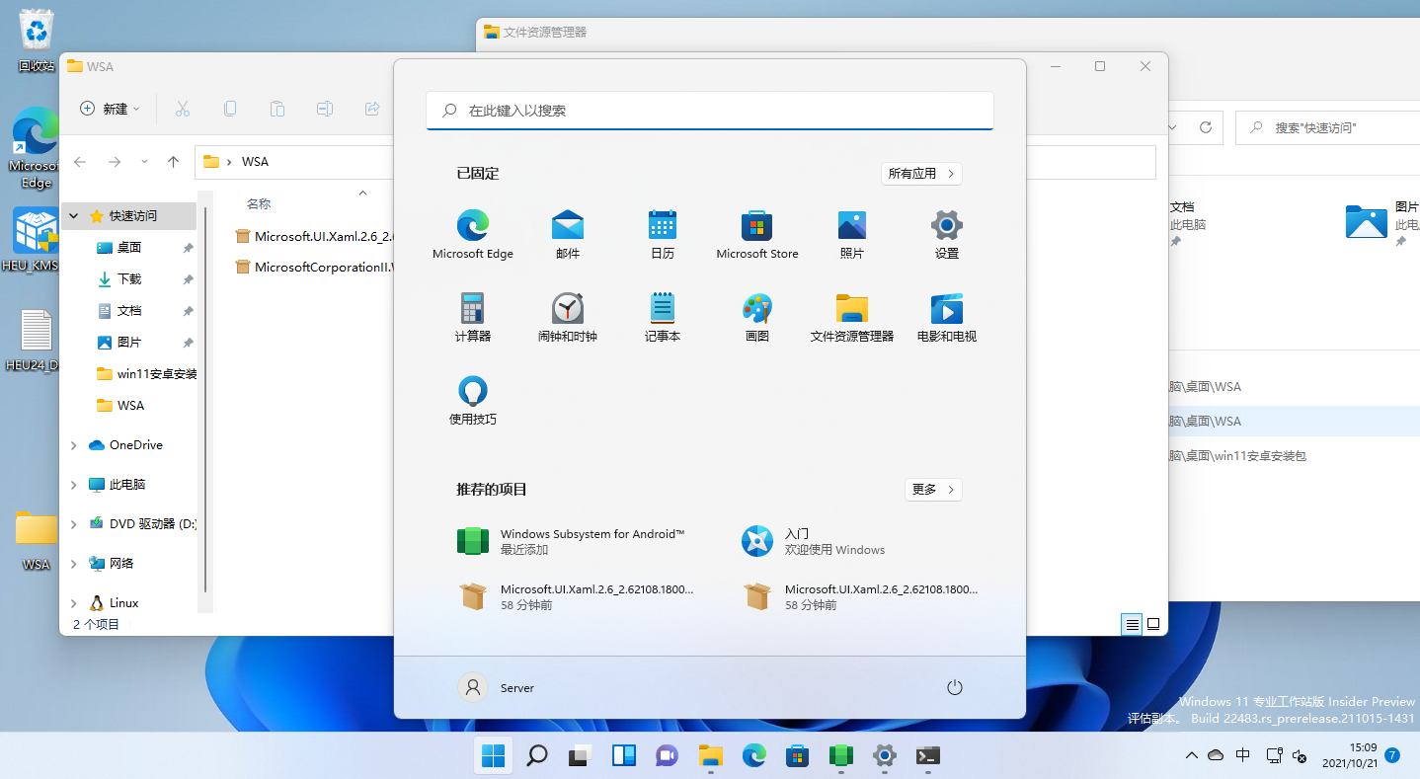
Task: Launch the pinned 画图 paint app
Action: pyautogui.click(x=757, y=317)
